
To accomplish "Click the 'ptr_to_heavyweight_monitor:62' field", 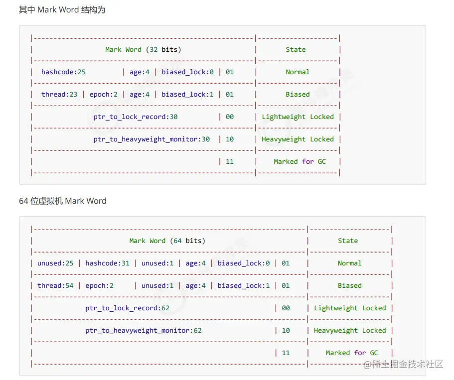I will [144, 331].
